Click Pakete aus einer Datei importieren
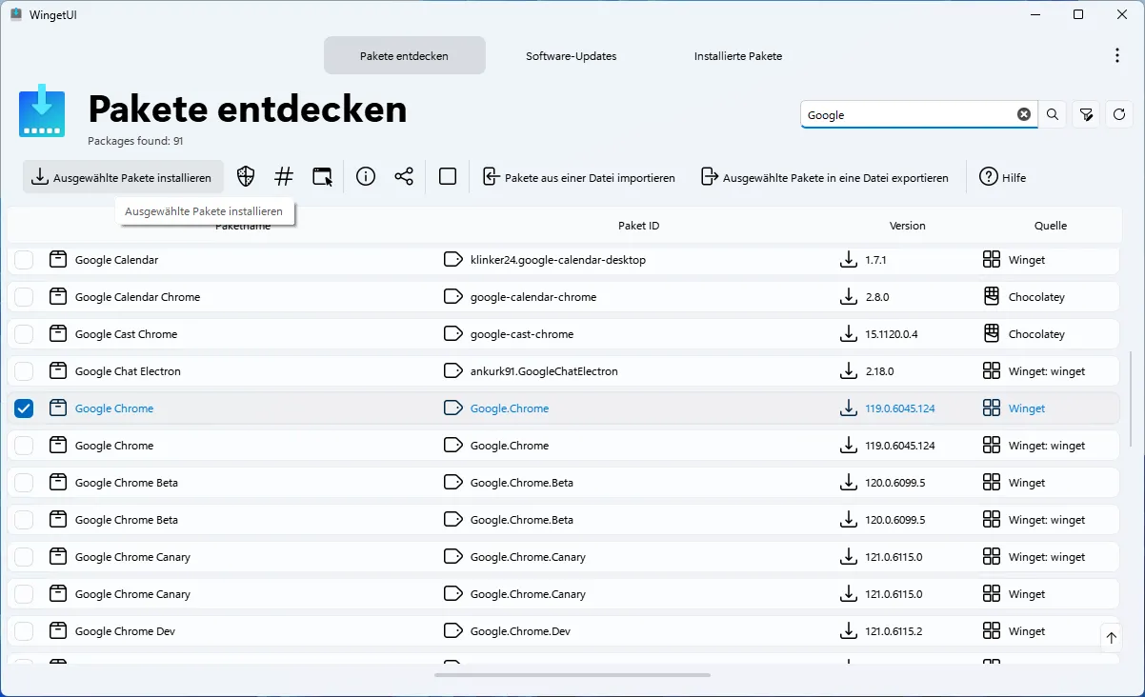 [x=580, y=177]
